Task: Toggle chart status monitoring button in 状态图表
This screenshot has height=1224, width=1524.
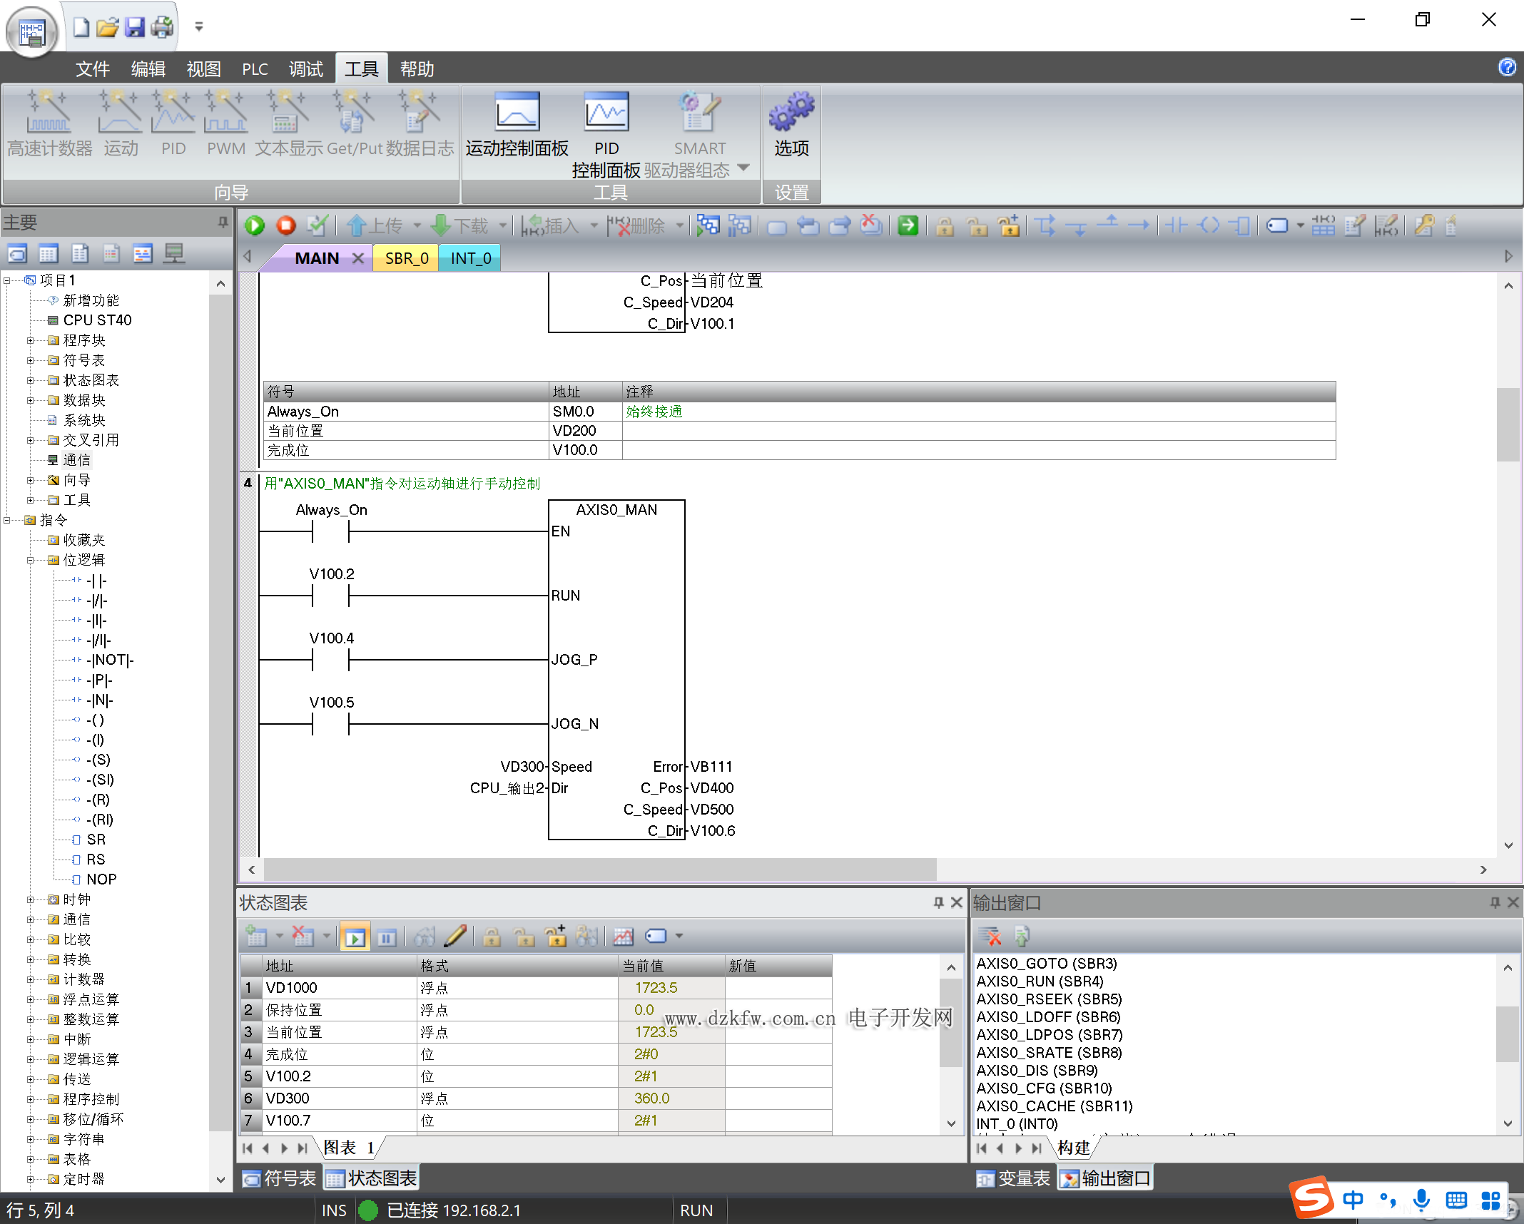Action: pyautogui.click(x=355, y=937)
